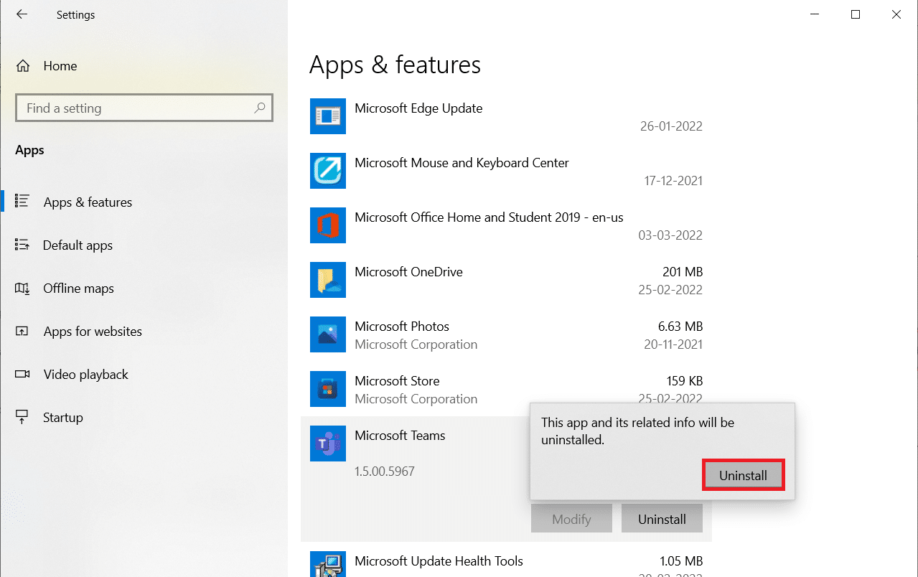Click the Default apps icon

click(22, 245)
